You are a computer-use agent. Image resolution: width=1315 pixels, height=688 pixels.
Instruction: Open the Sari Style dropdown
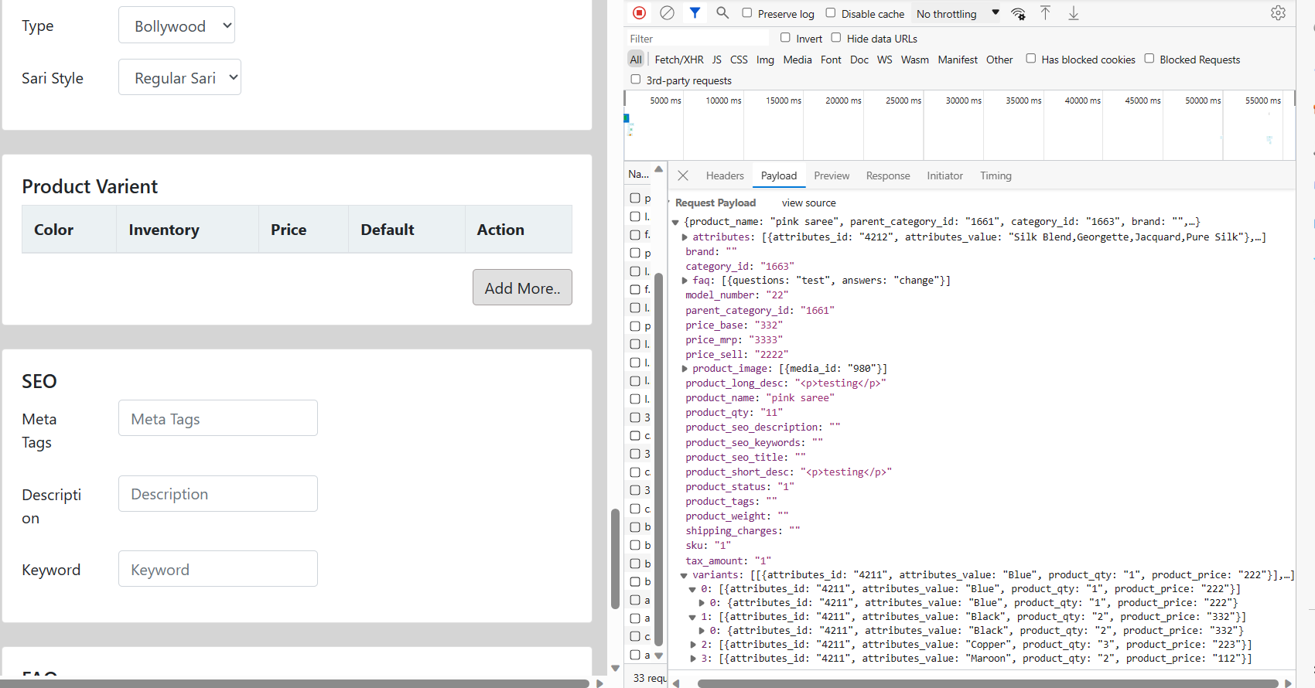(179, 77)
